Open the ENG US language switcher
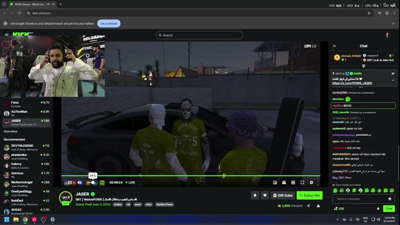The image size is (400, 225). coord(365,219)
